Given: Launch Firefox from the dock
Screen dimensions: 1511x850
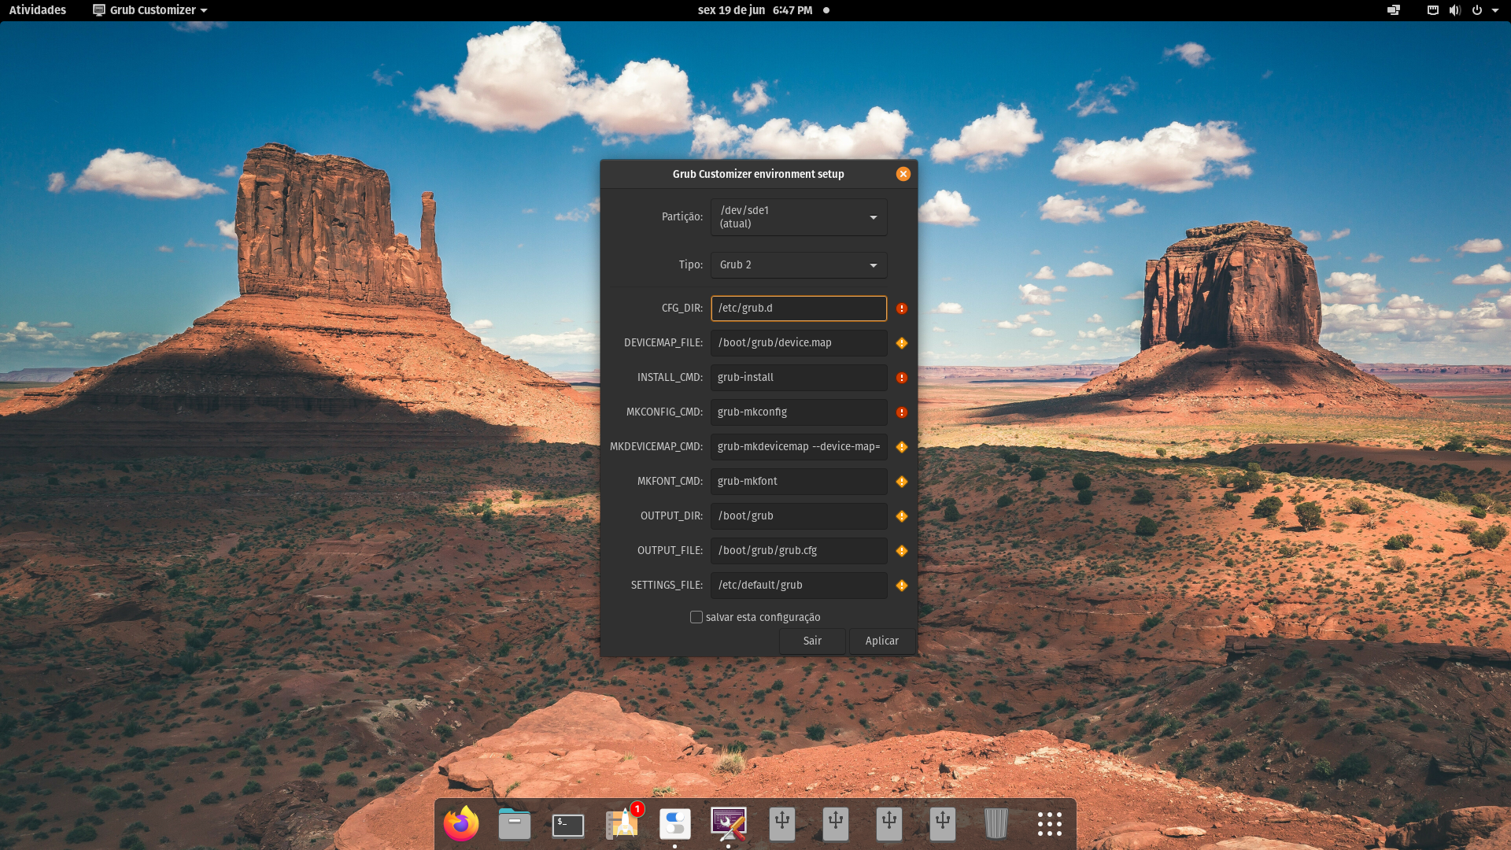Looking at the screenshot, I should (461, 824).
